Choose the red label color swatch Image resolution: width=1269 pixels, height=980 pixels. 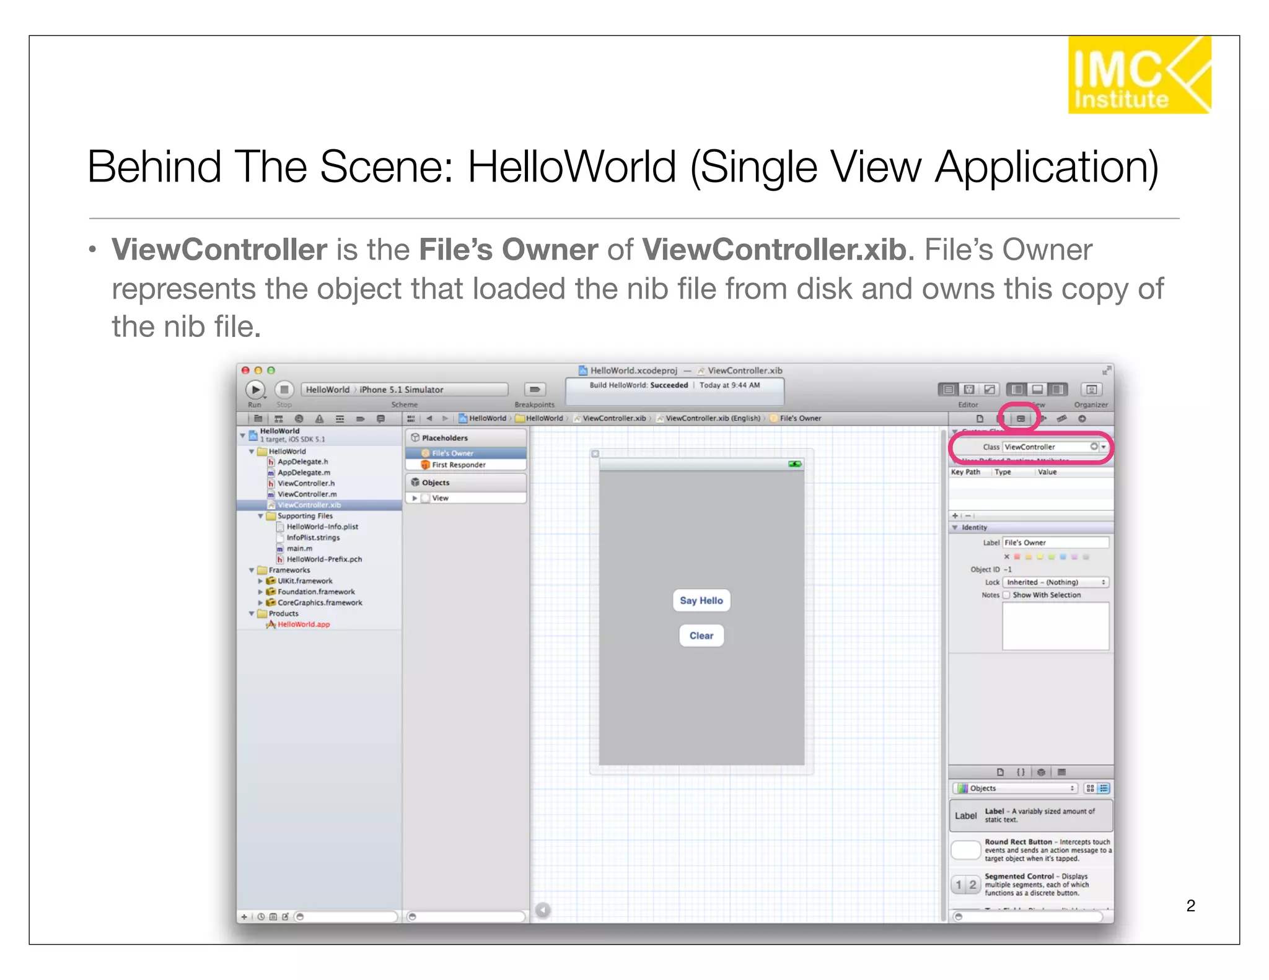(1017, 557)
